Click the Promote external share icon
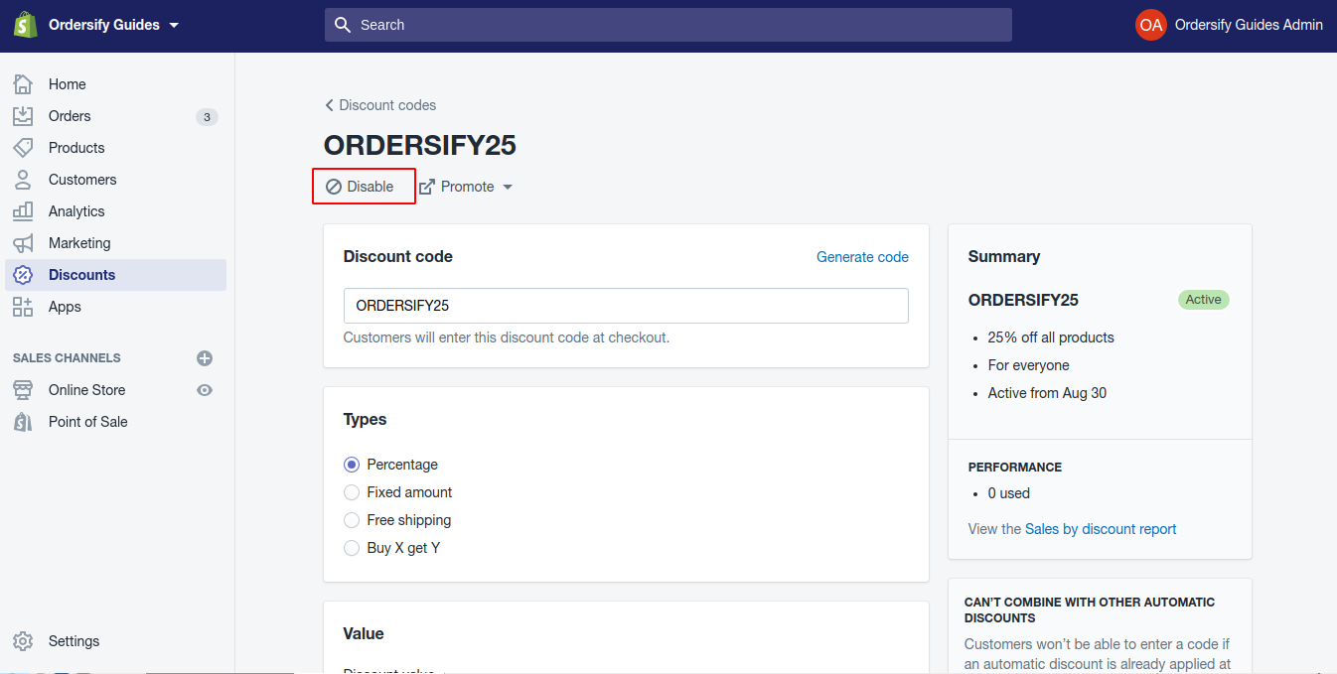The width and height of the screenshot is (1337, 674). 427,187
